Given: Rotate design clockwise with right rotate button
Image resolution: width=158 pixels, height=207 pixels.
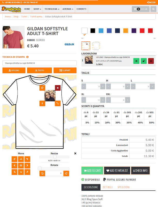Looking at the screenshot, I should 66,173.
